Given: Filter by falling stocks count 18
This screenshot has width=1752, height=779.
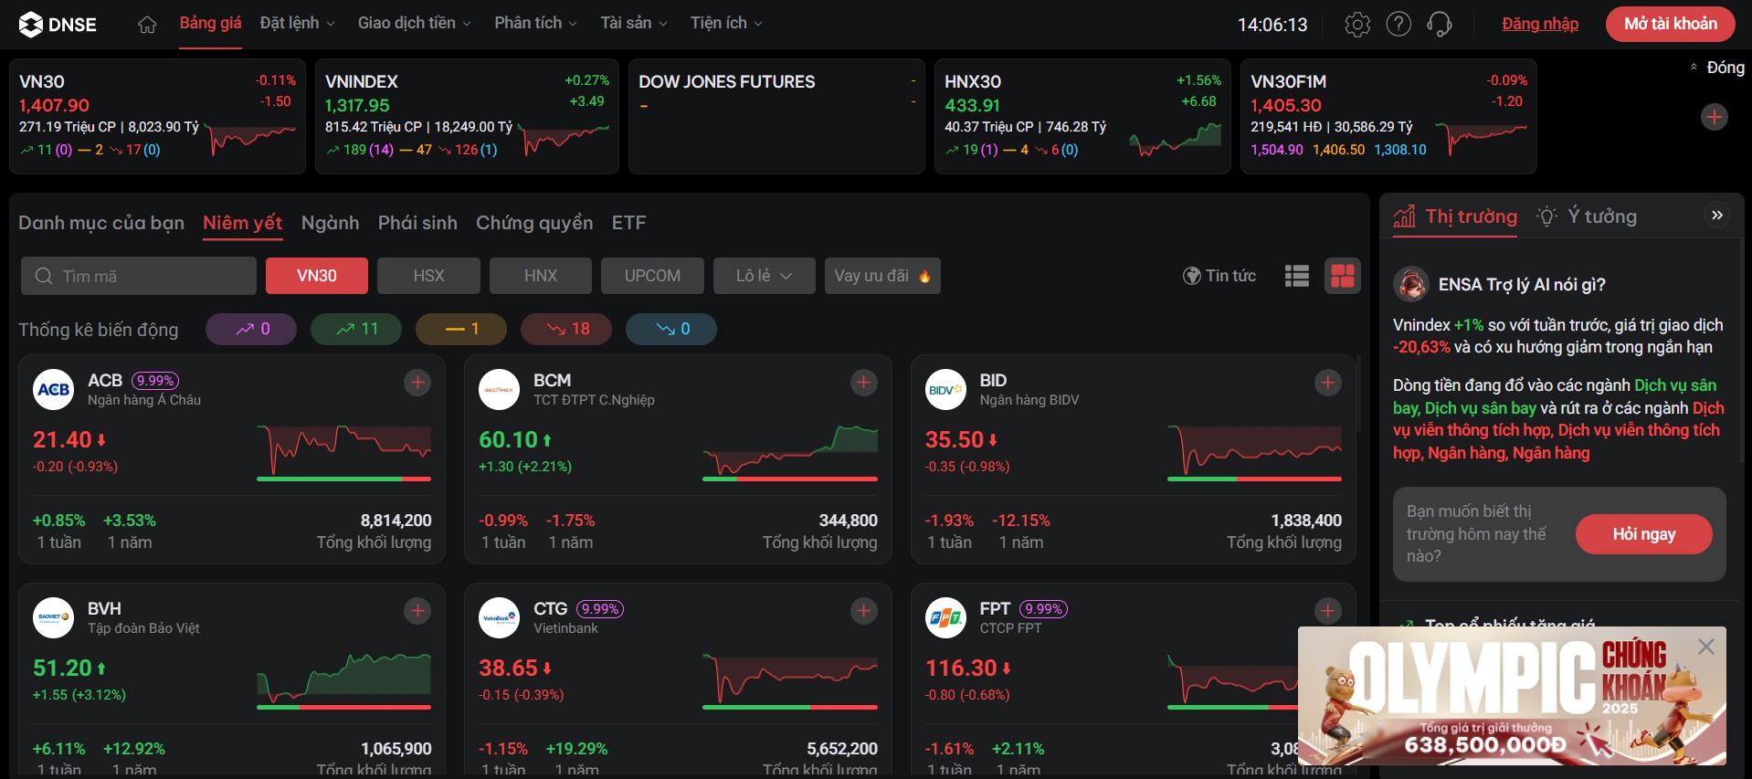Looking at the screenshot, I should click(x=566, y=329).
